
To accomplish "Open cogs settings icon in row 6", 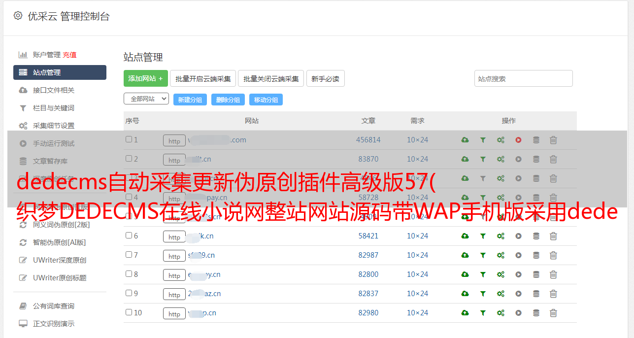I will pos(501,236).
